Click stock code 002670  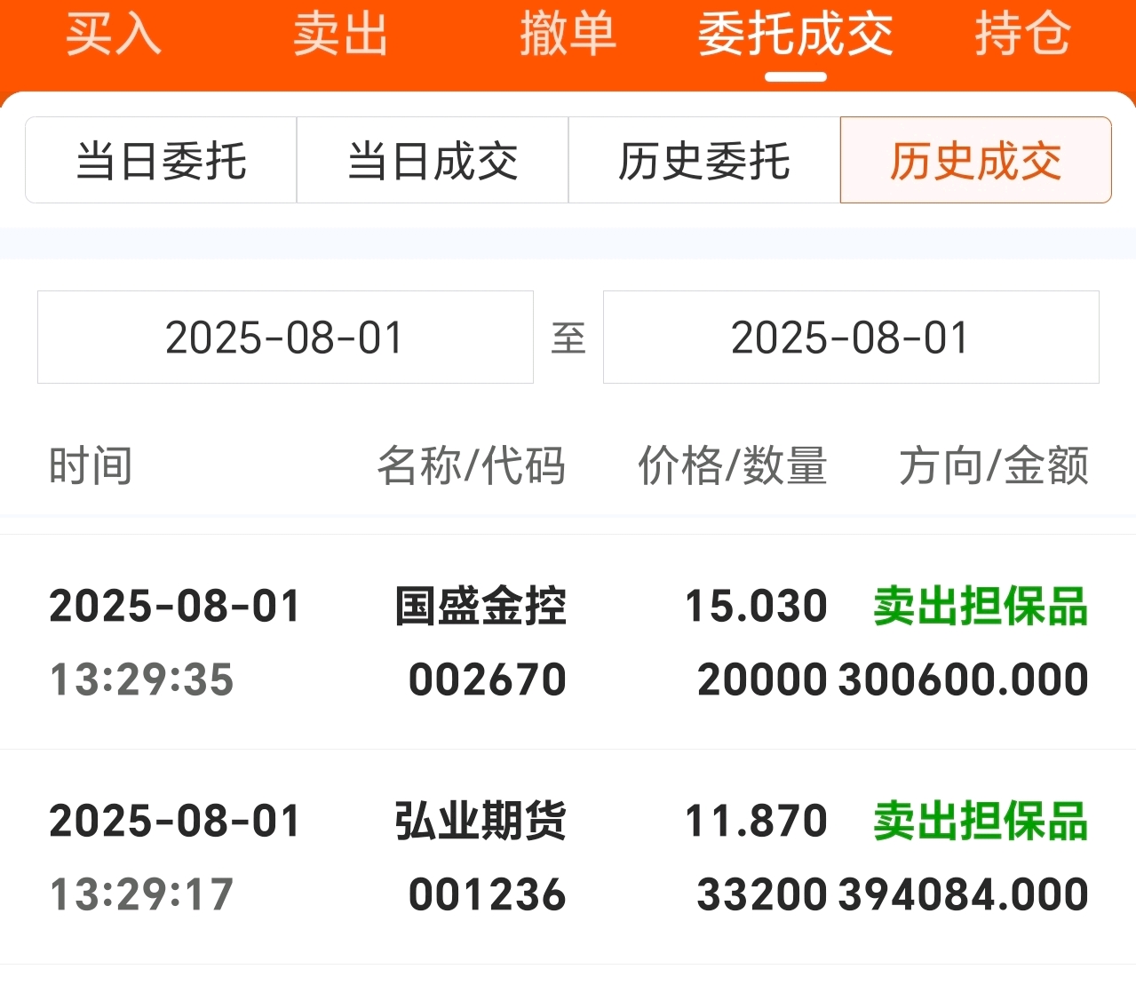point(488,680)
